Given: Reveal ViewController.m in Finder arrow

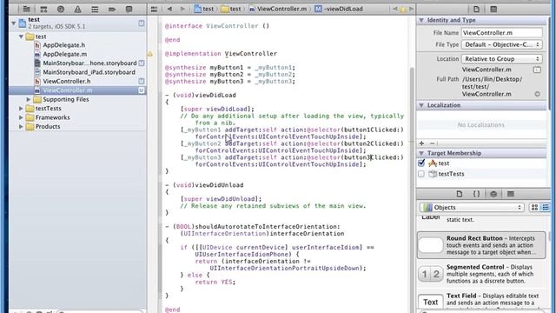Looking at the screenshot, I should [x=537, y=94].
